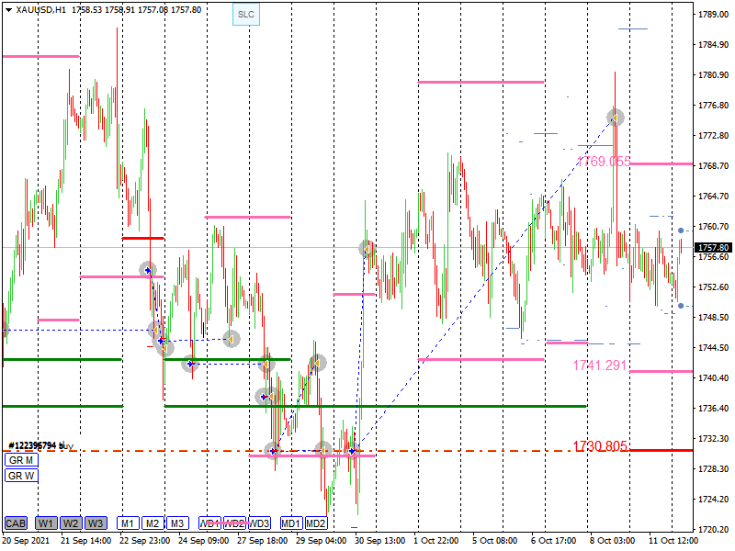Click the 11 Oct 12:00 time label

click(x=673, y=541)
